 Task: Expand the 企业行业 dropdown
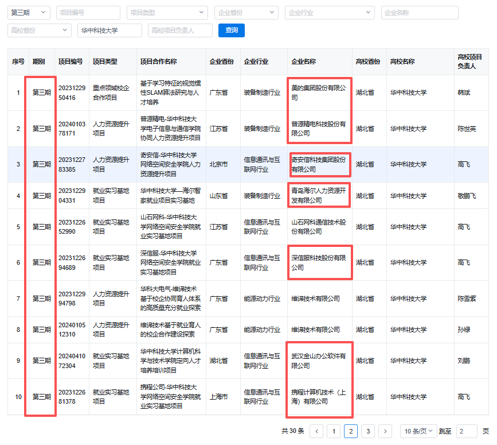tap(330, 13)
